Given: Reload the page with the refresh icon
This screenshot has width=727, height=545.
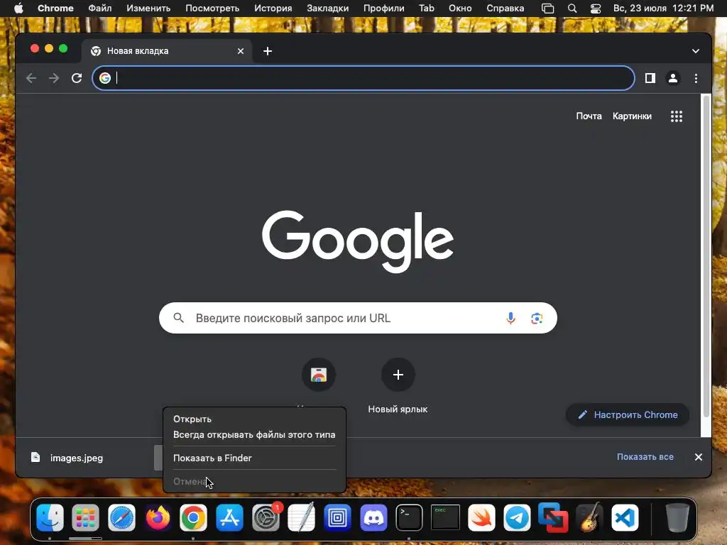Looking at the screenshot, I should 77,78.
